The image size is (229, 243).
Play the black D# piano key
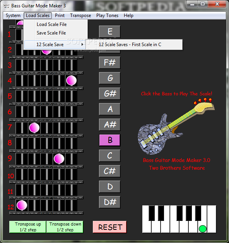(x=161, y=213)
